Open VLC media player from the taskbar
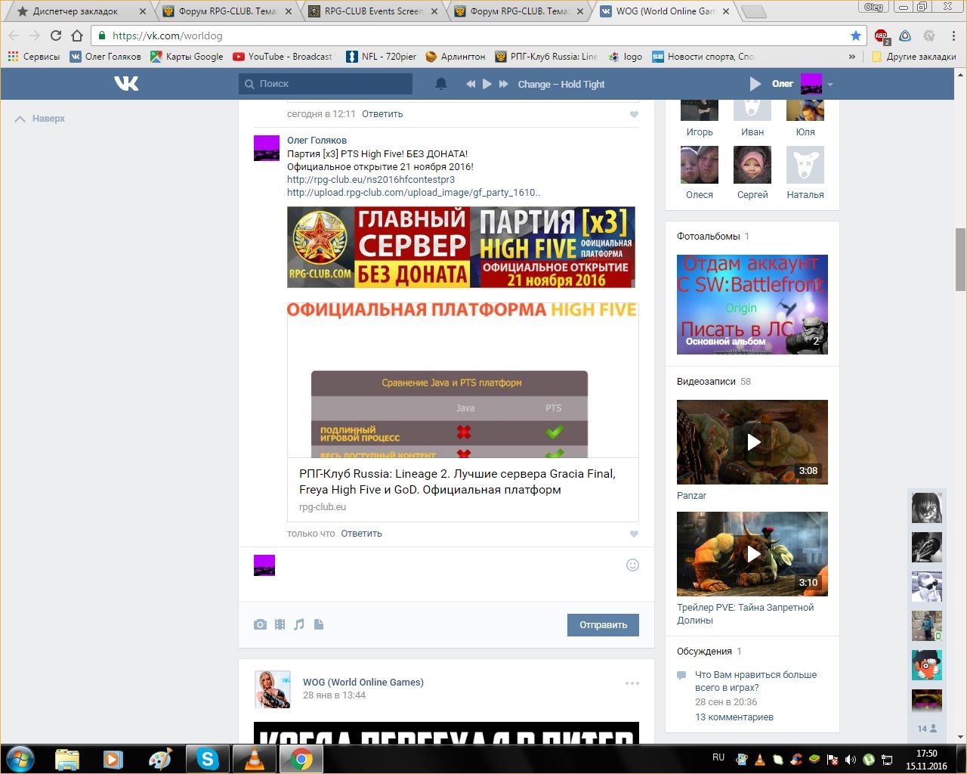The image size is (967, 774). (254, 759)
